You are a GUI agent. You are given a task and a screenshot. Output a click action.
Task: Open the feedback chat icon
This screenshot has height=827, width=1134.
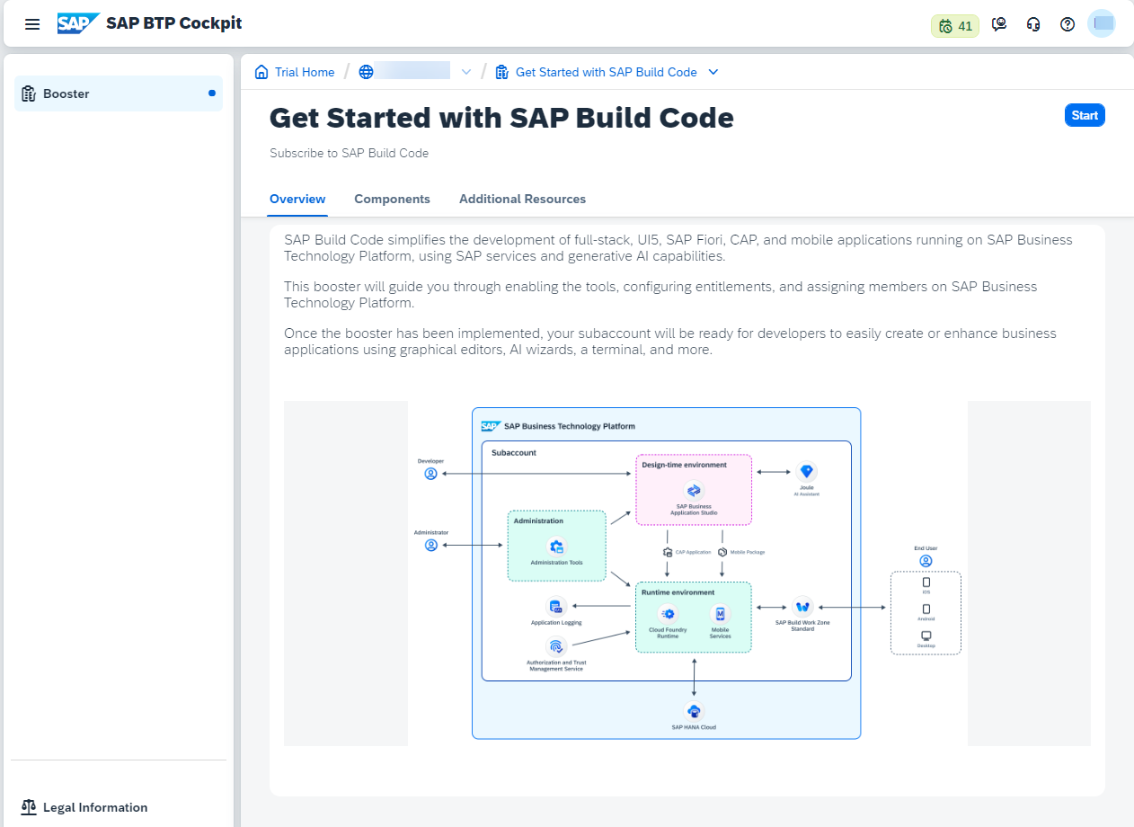click(x=999, y=25)
